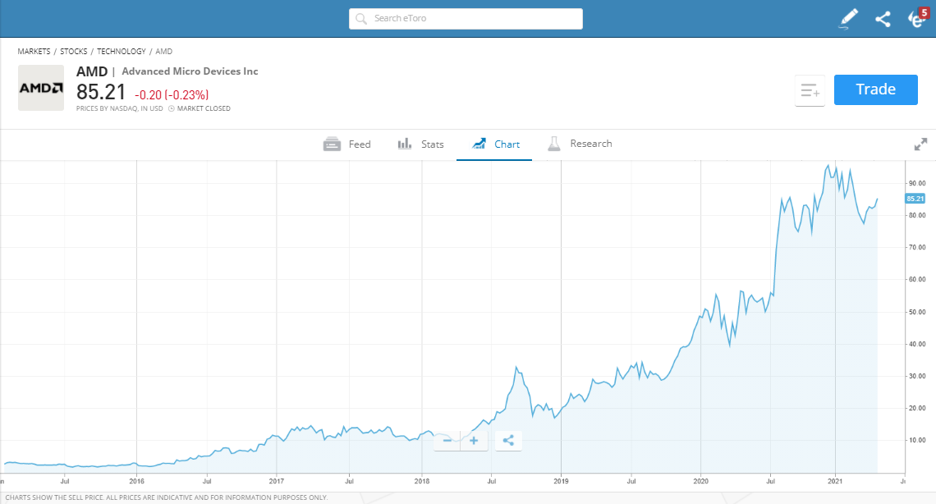Open the Stats tab

tap(421, 144)
